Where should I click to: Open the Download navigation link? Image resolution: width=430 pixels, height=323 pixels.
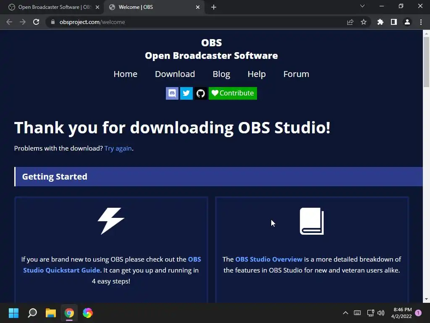point(175,74)
